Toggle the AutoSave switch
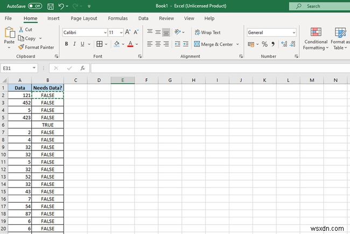 click(x=35, y=6)
